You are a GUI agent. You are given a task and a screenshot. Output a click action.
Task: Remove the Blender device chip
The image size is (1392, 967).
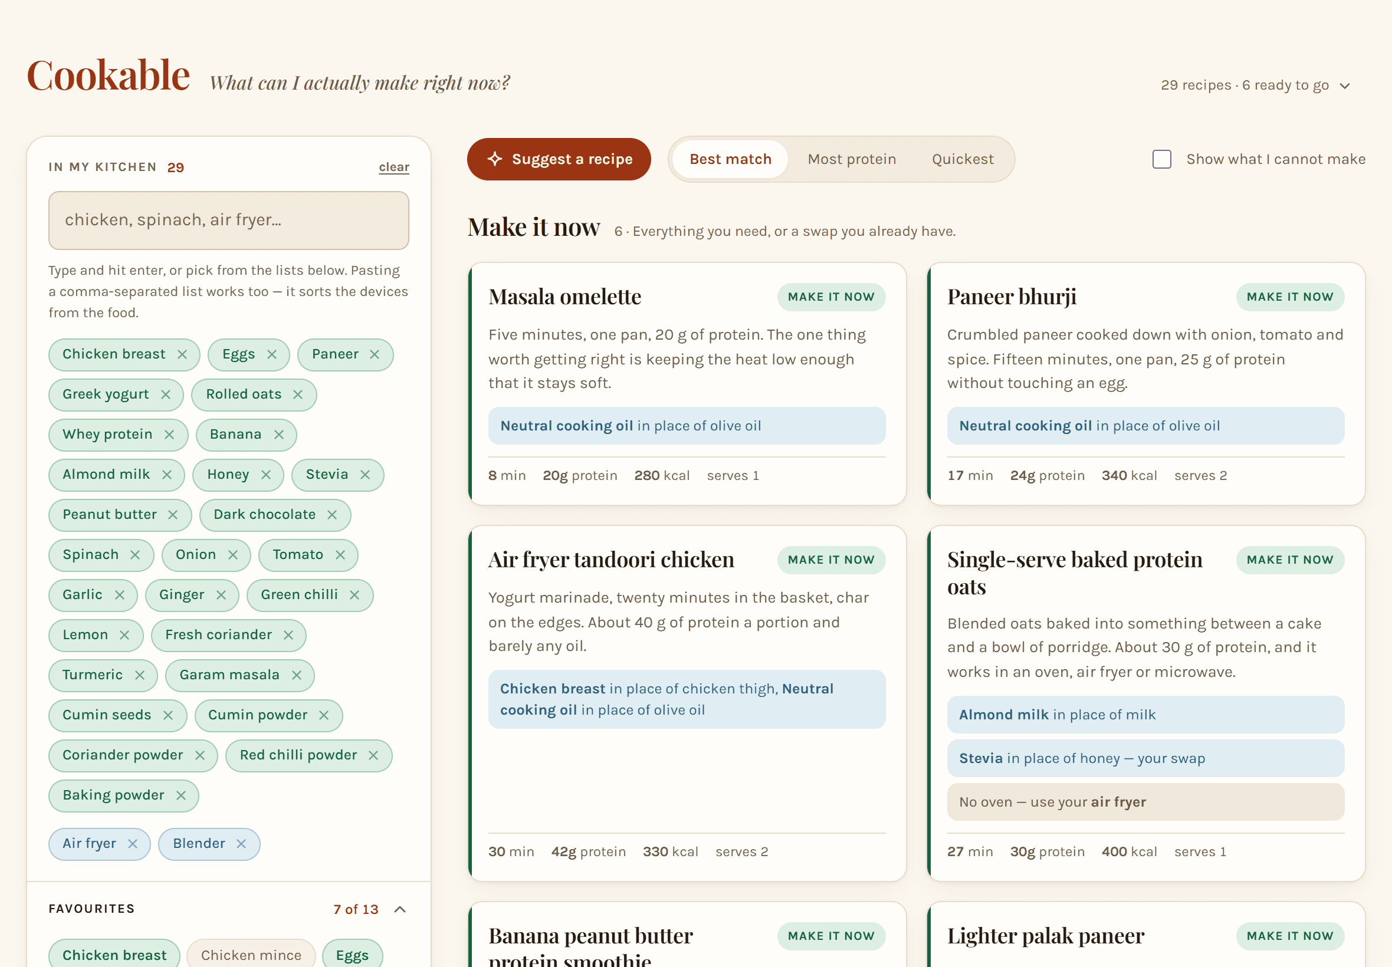point(241,843)
